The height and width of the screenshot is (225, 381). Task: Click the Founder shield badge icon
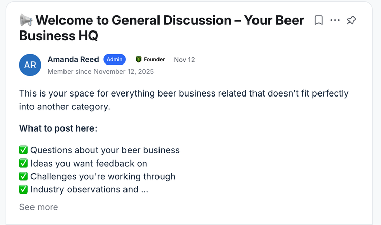(x=138, y=59)
